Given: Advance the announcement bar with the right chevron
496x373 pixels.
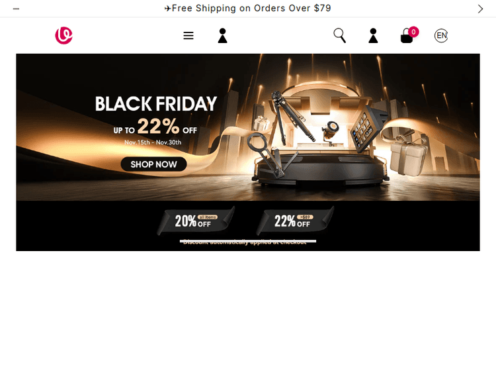Looking at the screenshot, I should (480, 9).
